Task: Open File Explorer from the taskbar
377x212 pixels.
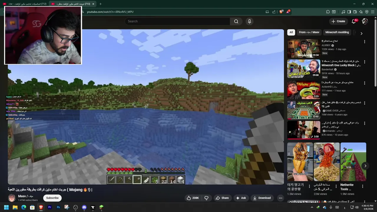Action: 15,207
